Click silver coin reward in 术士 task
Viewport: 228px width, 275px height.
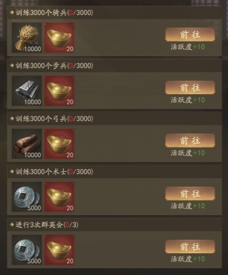[x=27, y=197]
